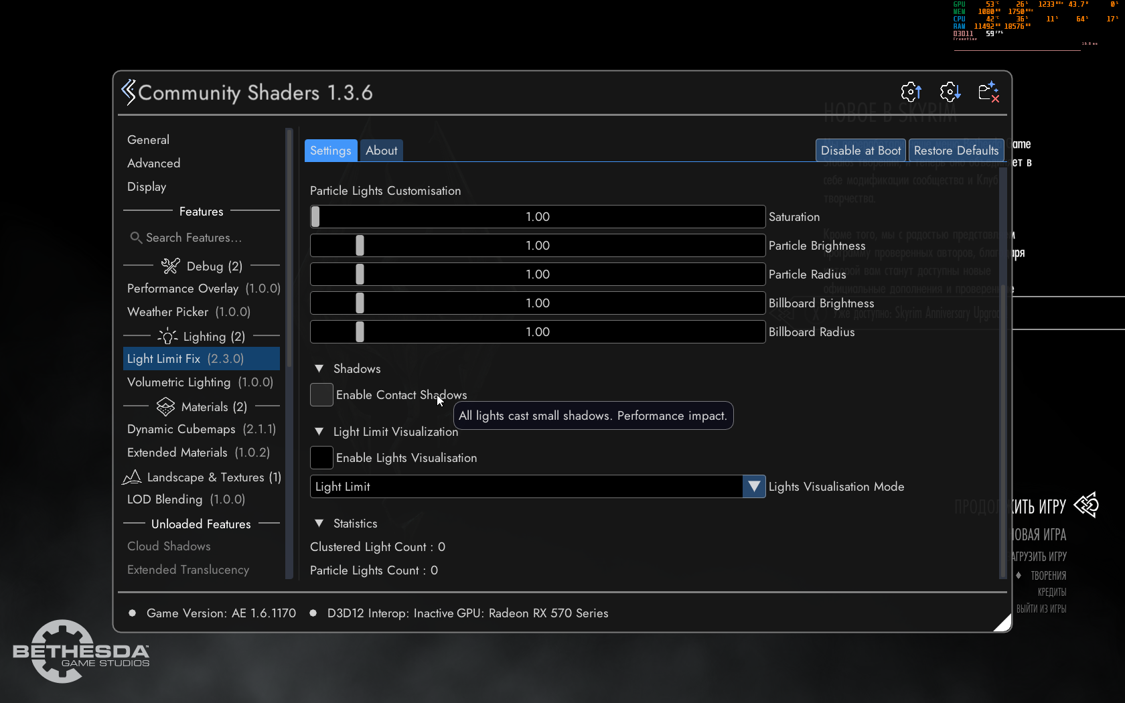Open the Lights Visualisation Mode dropdown
Image resolution: width=1125 pixels, height=703 pixels.
click(x=538, y=487)
